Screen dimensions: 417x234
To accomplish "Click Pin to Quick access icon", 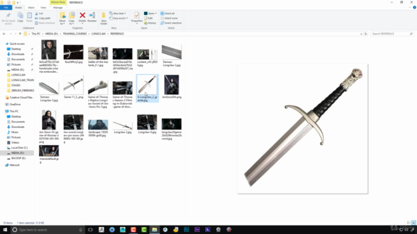I will [8, 18].
